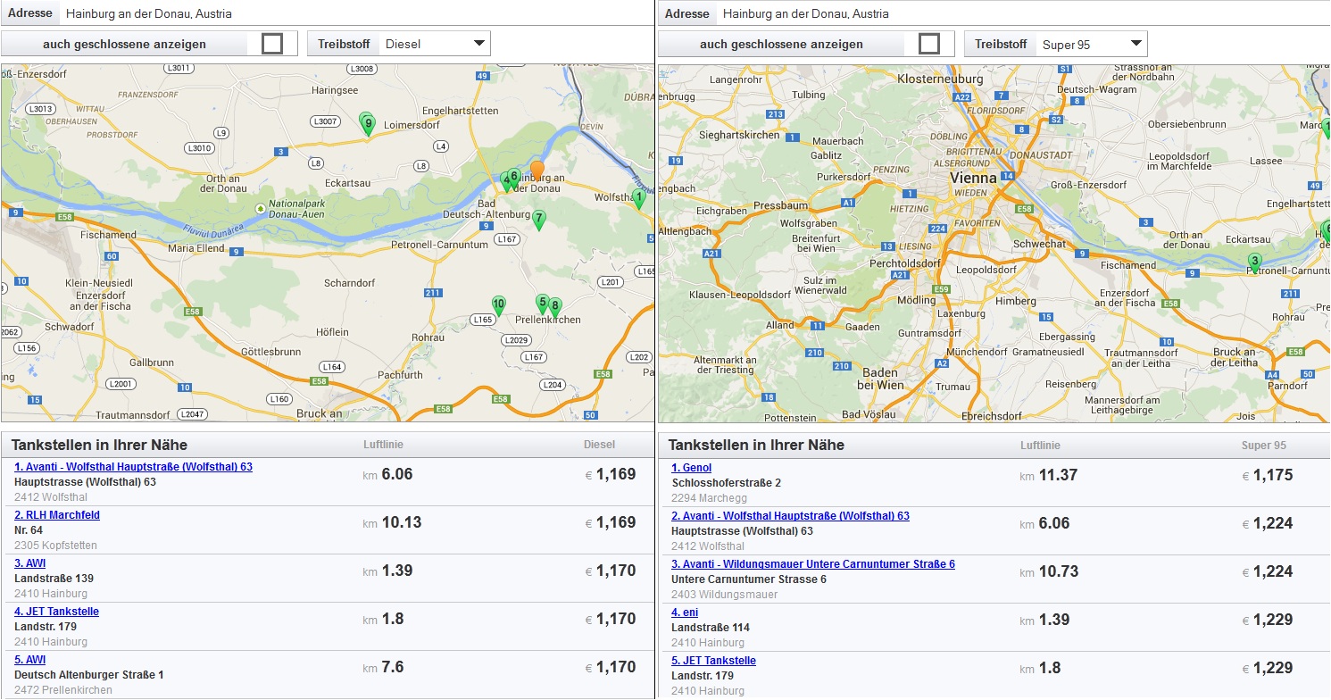Image resolution: width=1331 pixels, height=700 pixels.
Task: Click the address field in the Diesel panel
Action: click(355, 13)
